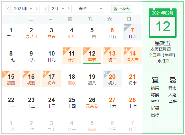
Task: Go to the previous year arrow
Action: pyautogui.click(x=8, y=9)
